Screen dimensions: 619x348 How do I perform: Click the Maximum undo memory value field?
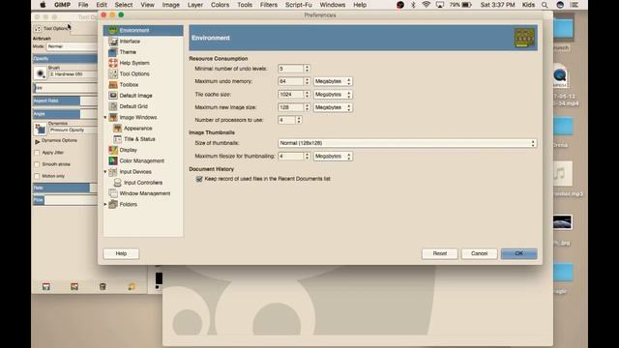tap(291, 81)
